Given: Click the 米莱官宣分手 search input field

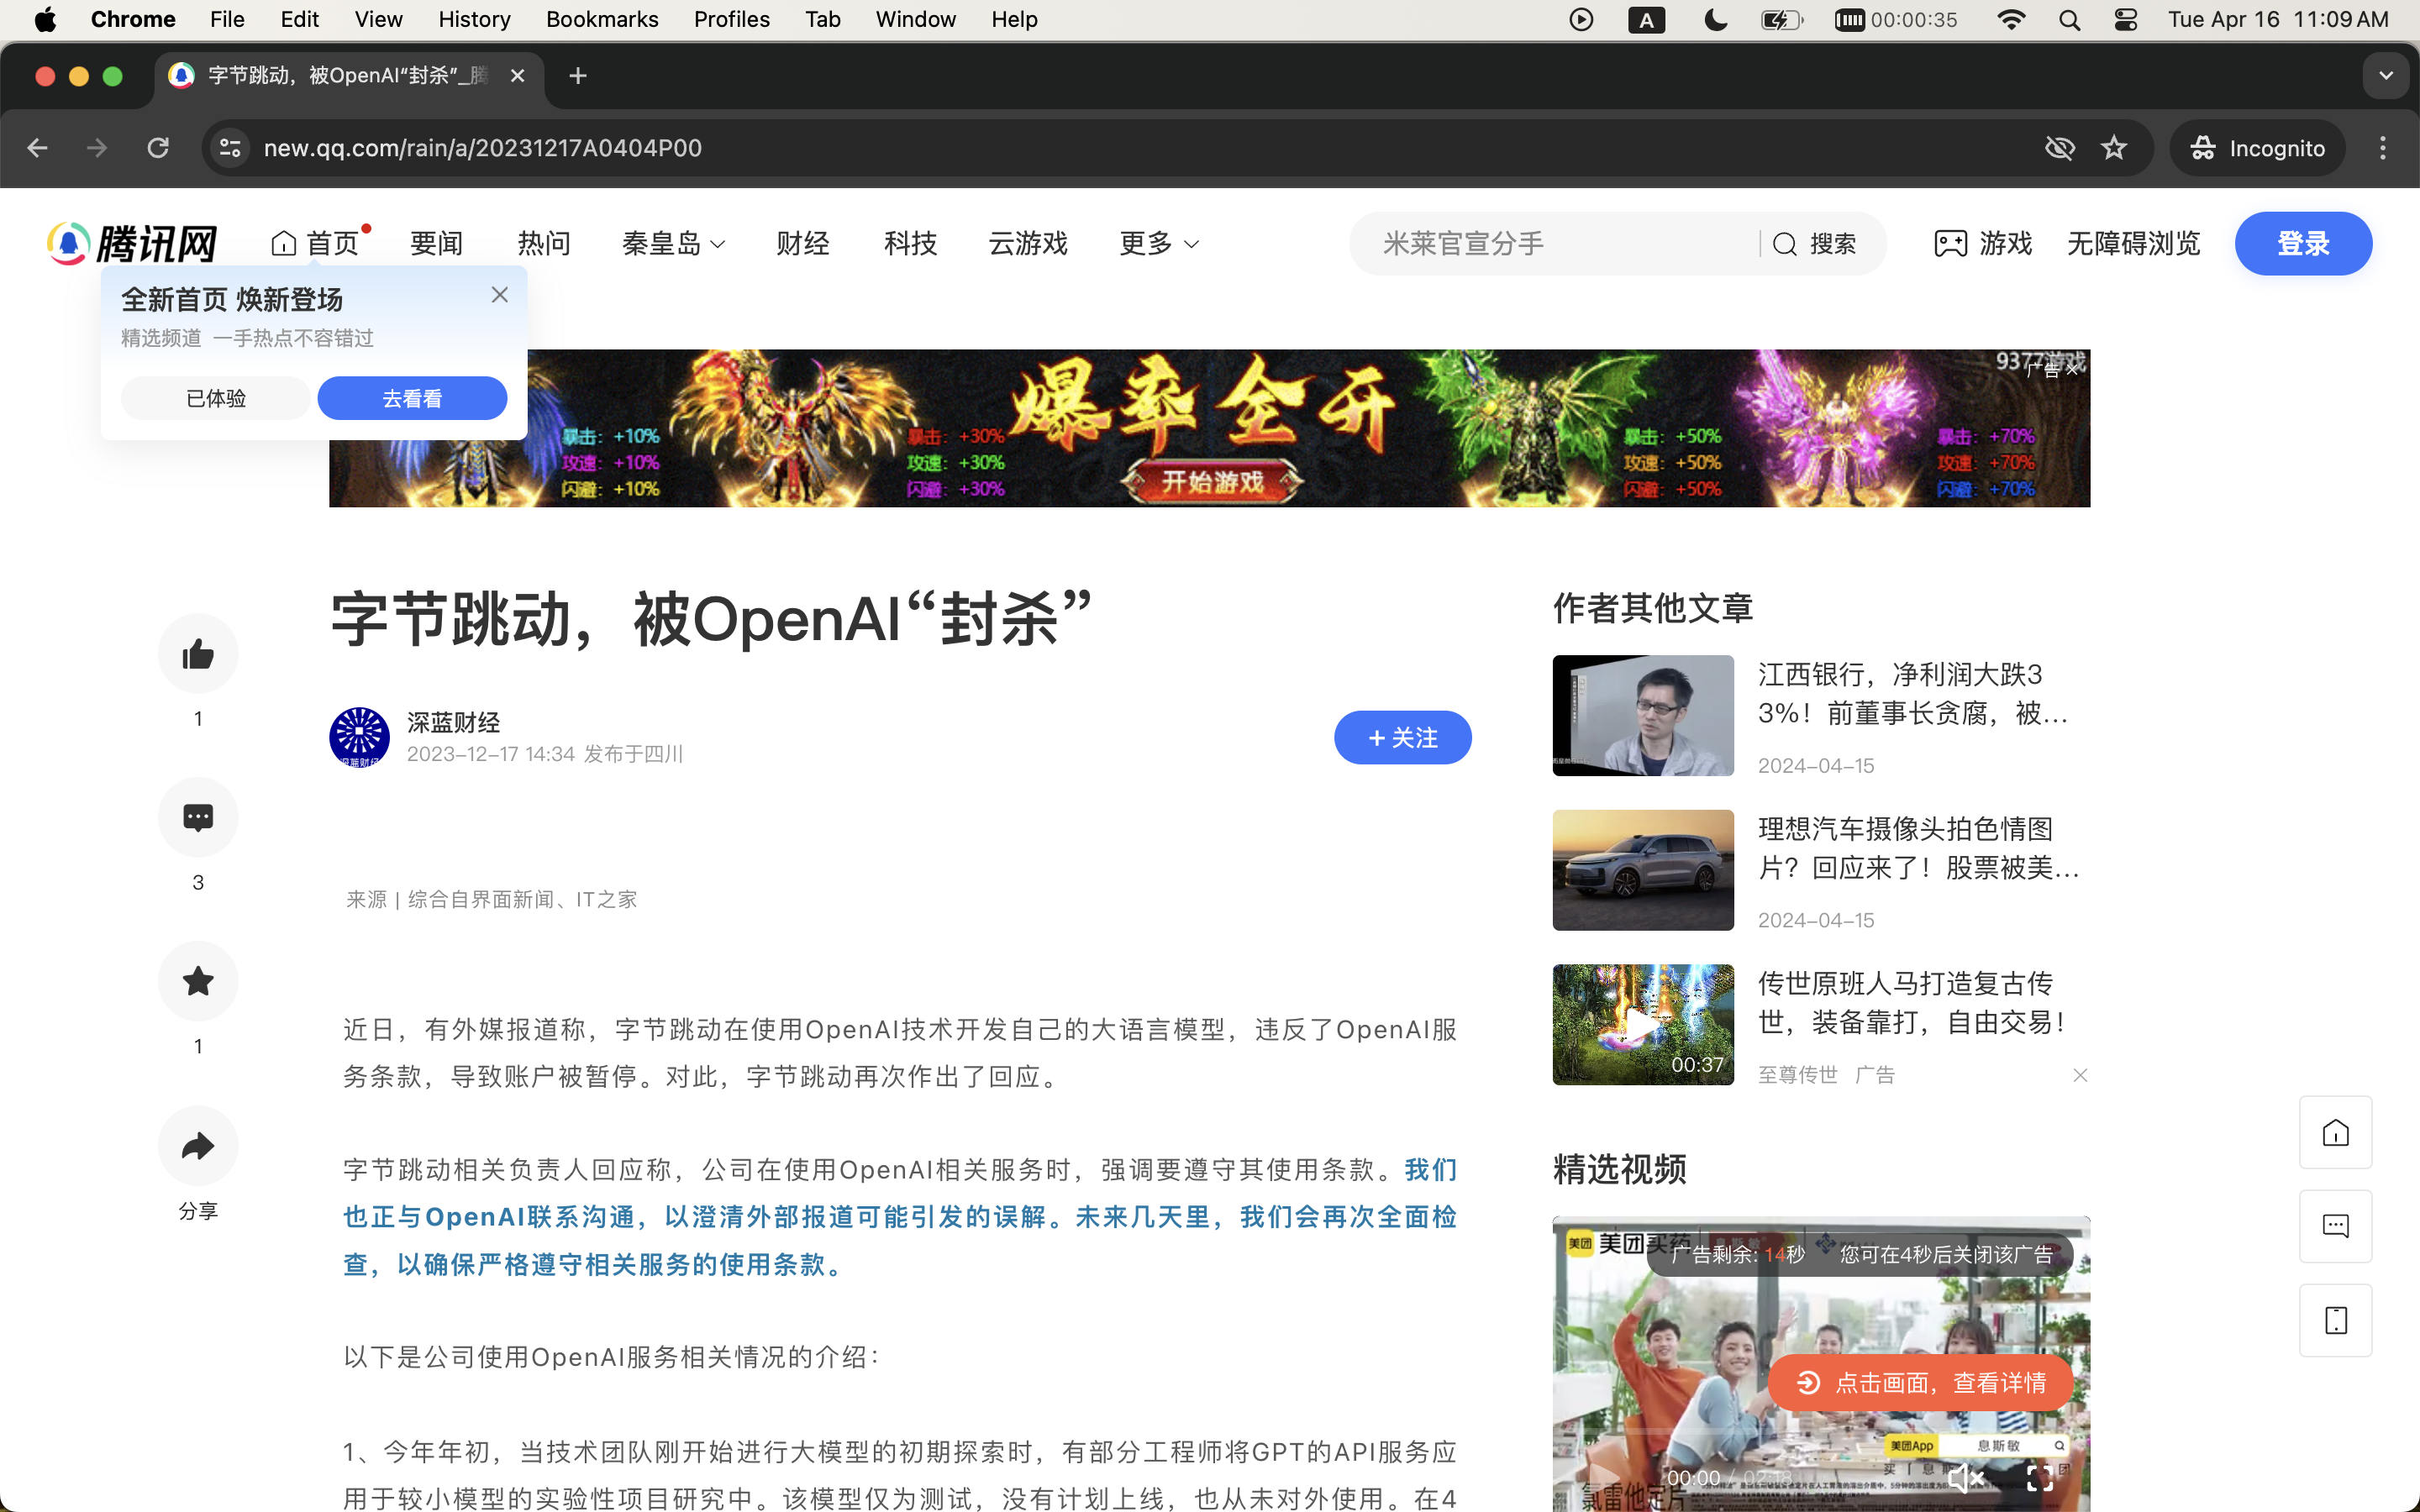Looking at the screenshot, I should [x=1555, y=243].
